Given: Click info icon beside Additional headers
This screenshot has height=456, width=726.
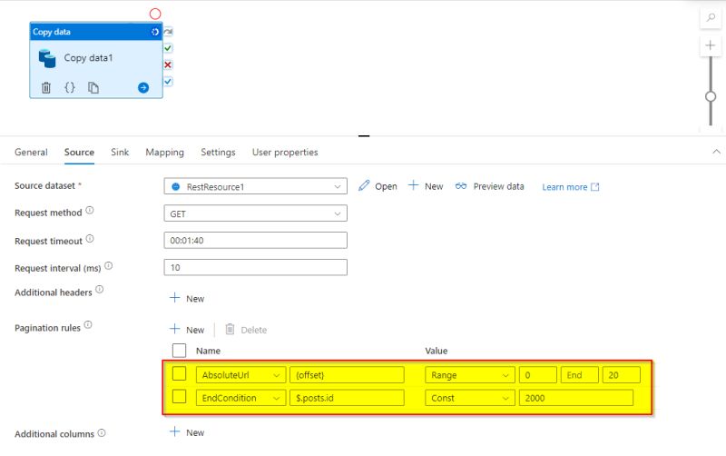Looking at the screenshot, I should pyautogui.click(x=100, y=290).
